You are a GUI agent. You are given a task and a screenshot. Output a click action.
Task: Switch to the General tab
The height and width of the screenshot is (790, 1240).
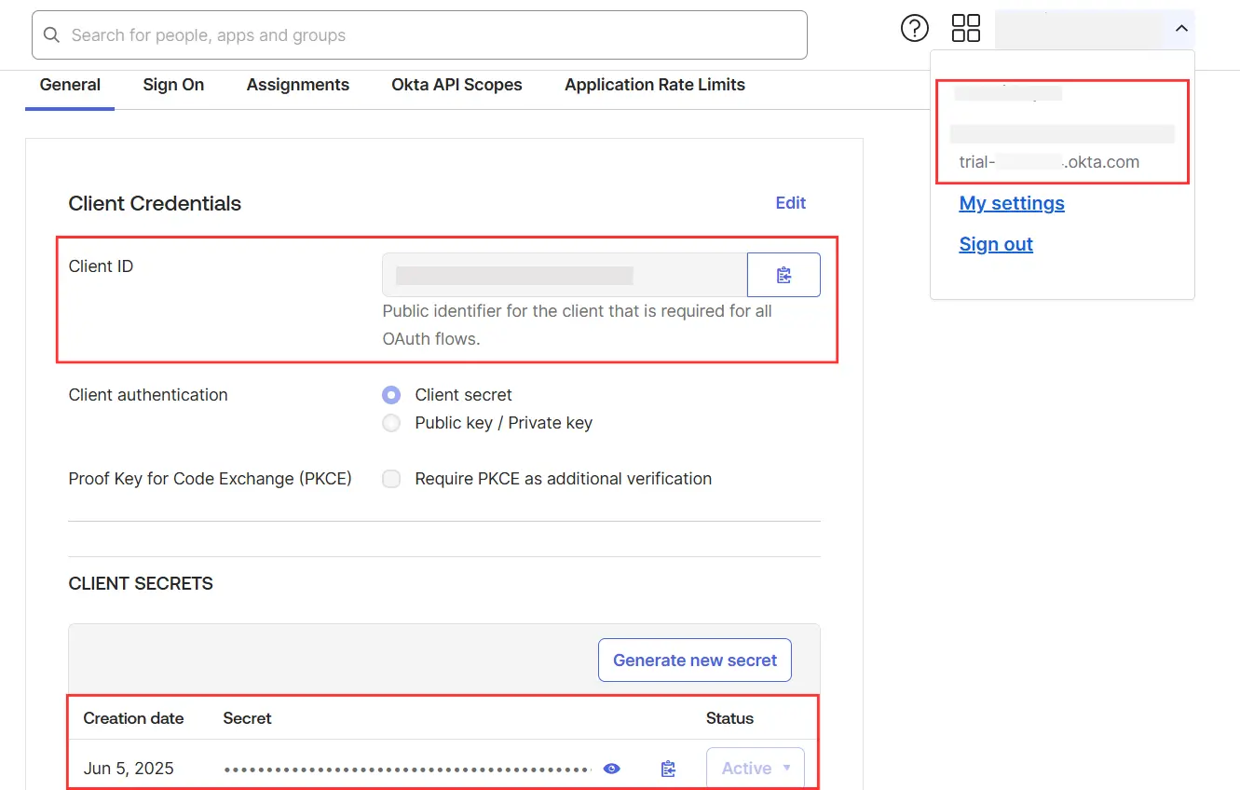[70, 85]
